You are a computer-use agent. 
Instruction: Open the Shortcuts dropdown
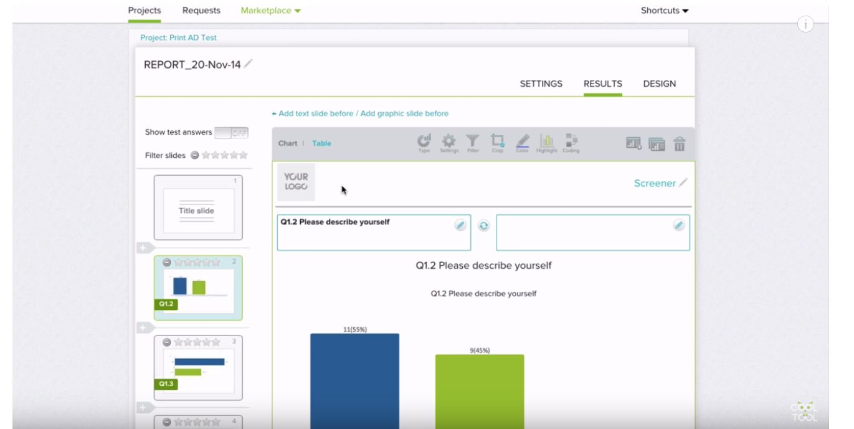point(665,11)
